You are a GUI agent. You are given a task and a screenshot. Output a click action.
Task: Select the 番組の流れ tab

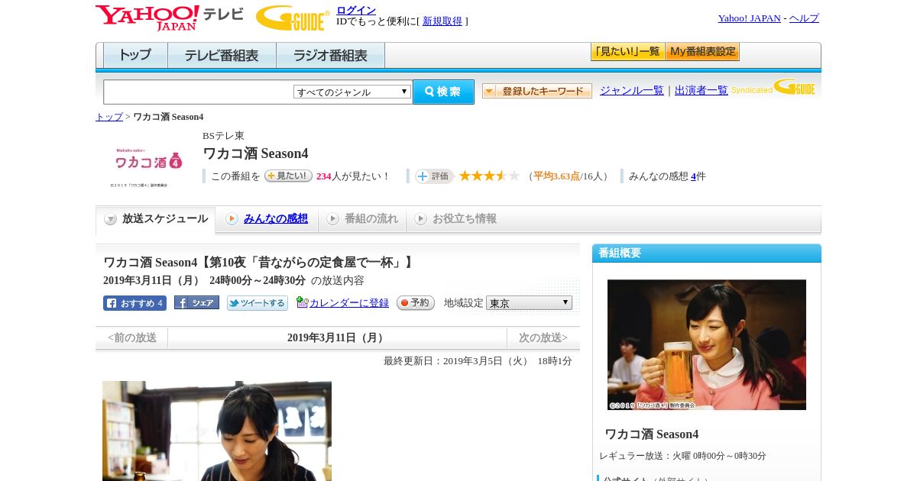click(362, 219)
